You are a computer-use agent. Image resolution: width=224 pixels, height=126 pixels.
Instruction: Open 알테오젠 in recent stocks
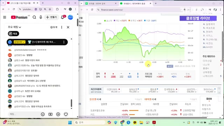click(133, 89)
